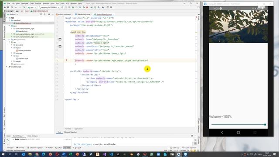Screen dimensions: 279x157
Task: Click the launcher icon gutter preview on line 7
Action: coord(60,39)
